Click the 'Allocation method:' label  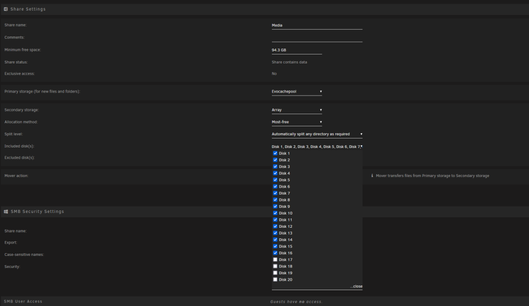tap(21, 122)
